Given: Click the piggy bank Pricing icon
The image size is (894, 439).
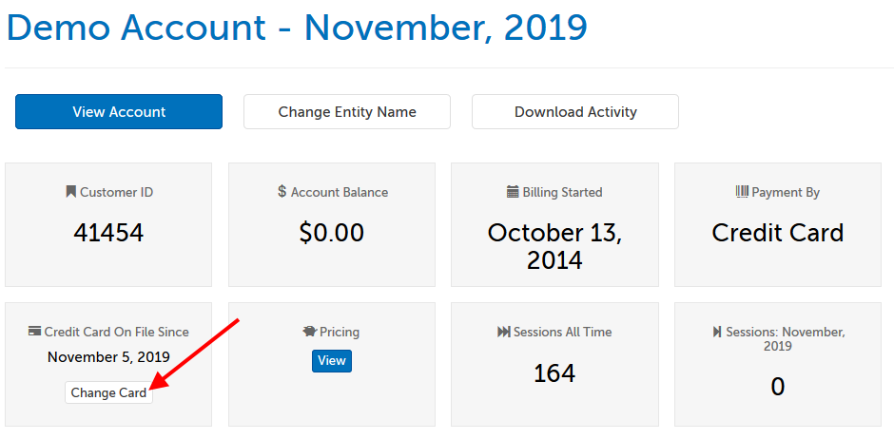Looking at the screenshot, I should tap(309, 332).
